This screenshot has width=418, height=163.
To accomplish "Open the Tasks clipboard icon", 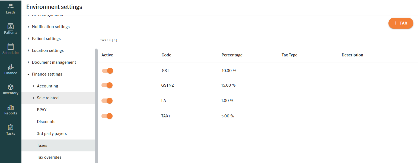I will tap(11, 127).
